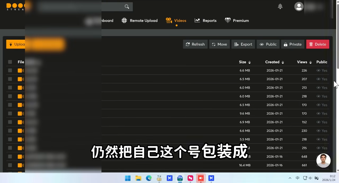339x183 pixels.
Task: Click the video file icon in the 5.5 MB row
Action: [21, 139]
